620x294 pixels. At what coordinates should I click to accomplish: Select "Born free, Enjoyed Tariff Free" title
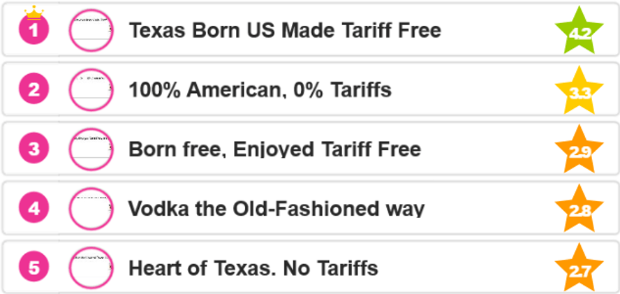coord(274,149)
